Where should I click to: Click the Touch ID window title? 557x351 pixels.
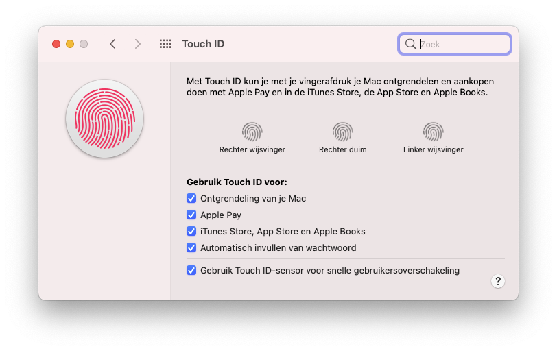click(x=203, y=44)
